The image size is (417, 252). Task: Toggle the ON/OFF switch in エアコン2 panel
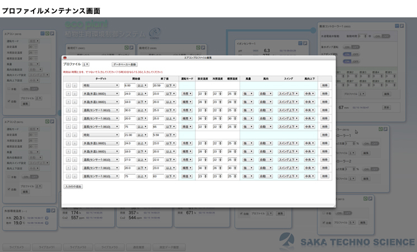[x=30, y=177]
